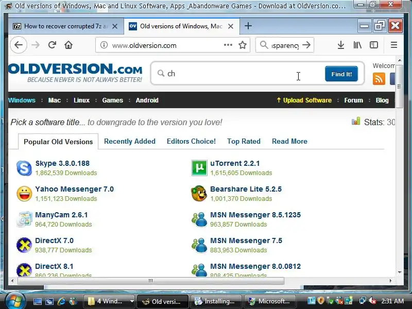Switch to How to recover corrupted 7z tab

(66, 26)
